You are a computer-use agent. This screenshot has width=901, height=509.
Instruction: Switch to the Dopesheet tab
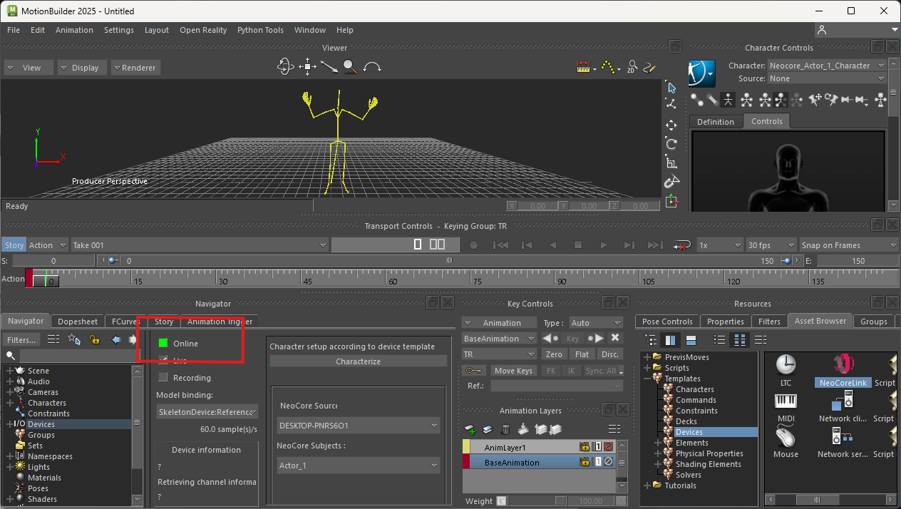click(x=78, y=322)
